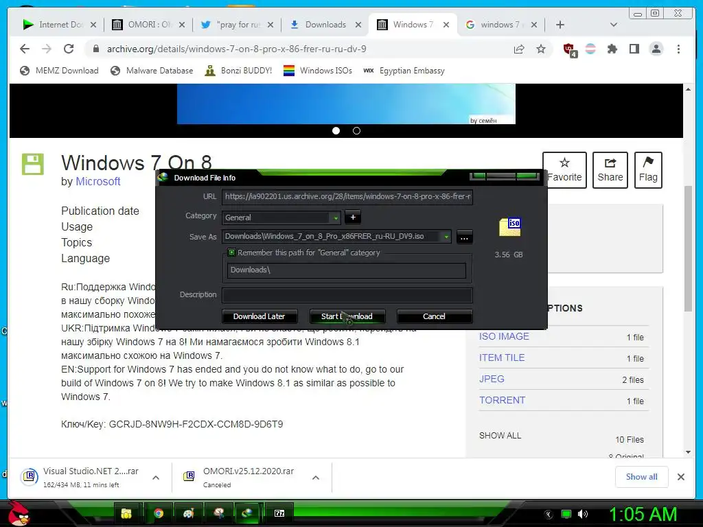Open the TORRENT download link
This screenshot has width=703, height=527.
coord(502,400)
